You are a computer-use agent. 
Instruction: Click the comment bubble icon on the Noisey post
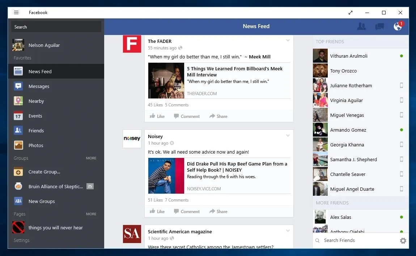click(176, 211)
